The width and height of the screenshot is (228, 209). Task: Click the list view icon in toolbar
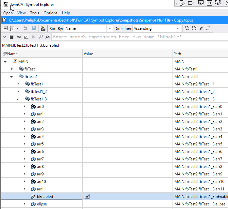click(5, 28)
